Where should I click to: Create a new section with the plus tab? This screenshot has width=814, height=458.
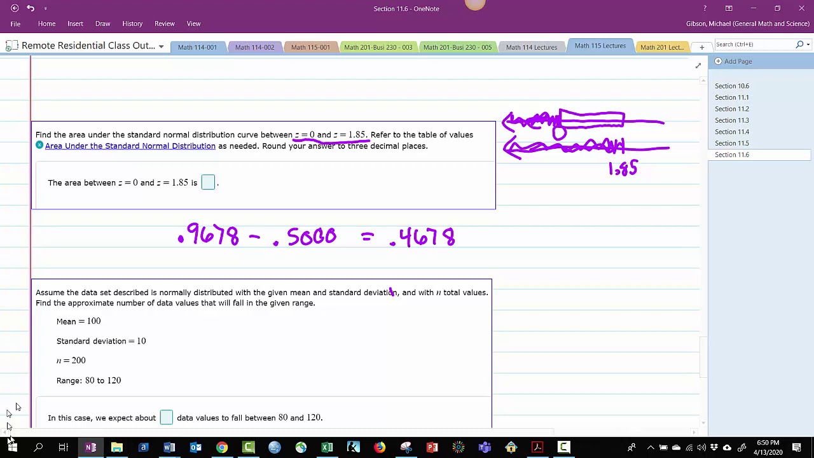[x=701, y=47]
